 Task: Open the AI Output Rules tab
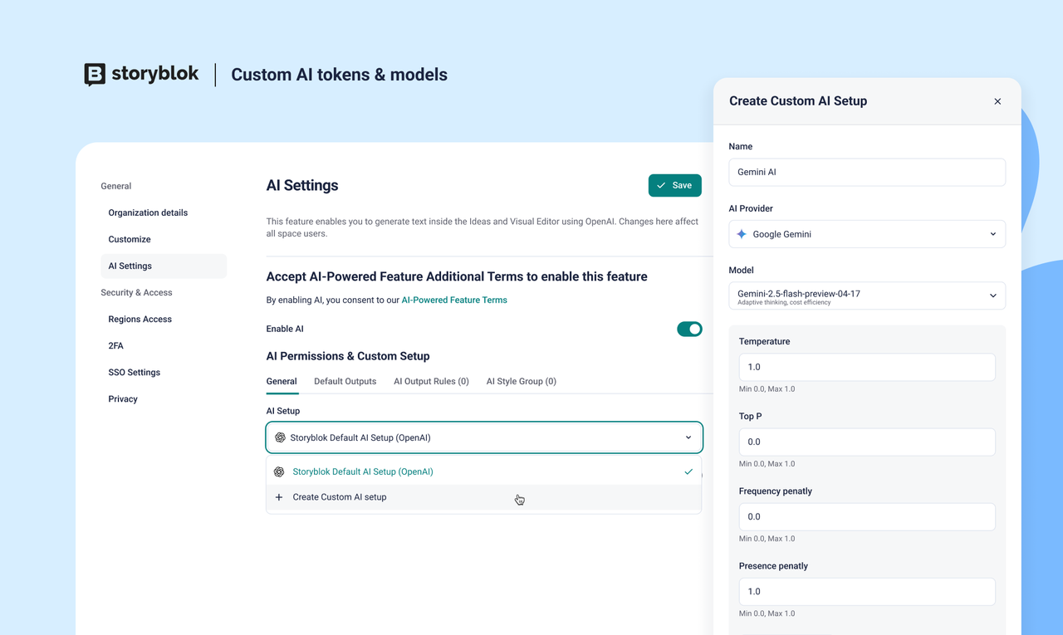[431, 381]
